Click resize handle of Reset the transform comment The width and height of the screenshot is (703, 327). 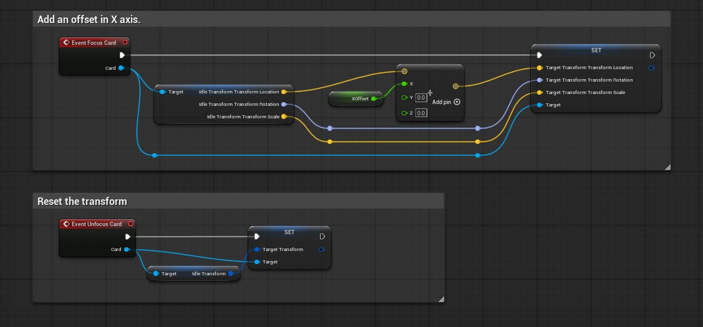[x=441, y=299]
